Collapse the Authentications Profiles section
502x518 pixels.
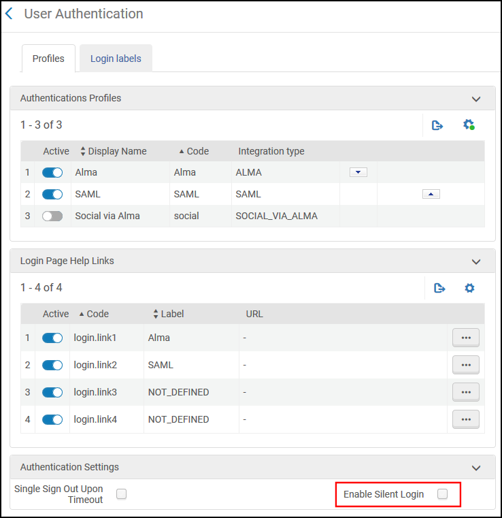coord(476,99)
